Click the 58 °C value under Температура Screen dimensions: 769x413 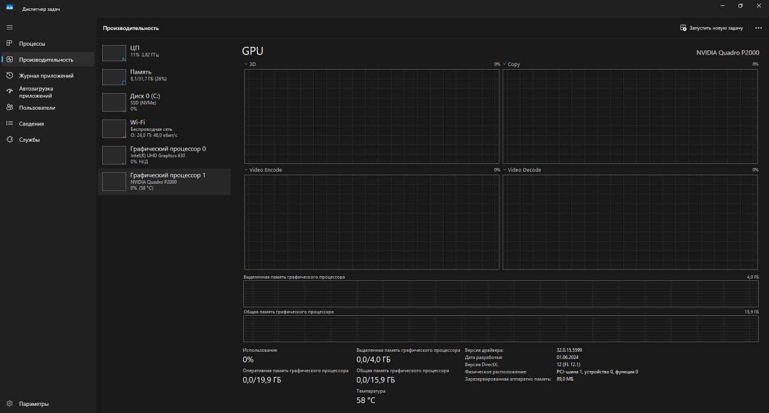(366, 400)
